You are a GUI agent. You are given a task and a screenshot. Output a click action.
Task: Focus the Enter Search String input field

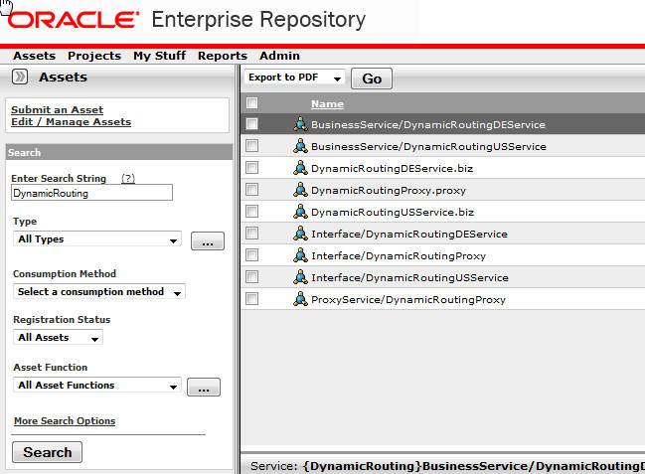point(91,193)
